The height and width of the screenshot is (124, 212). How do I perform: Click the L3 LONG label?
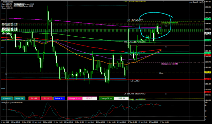135,81
